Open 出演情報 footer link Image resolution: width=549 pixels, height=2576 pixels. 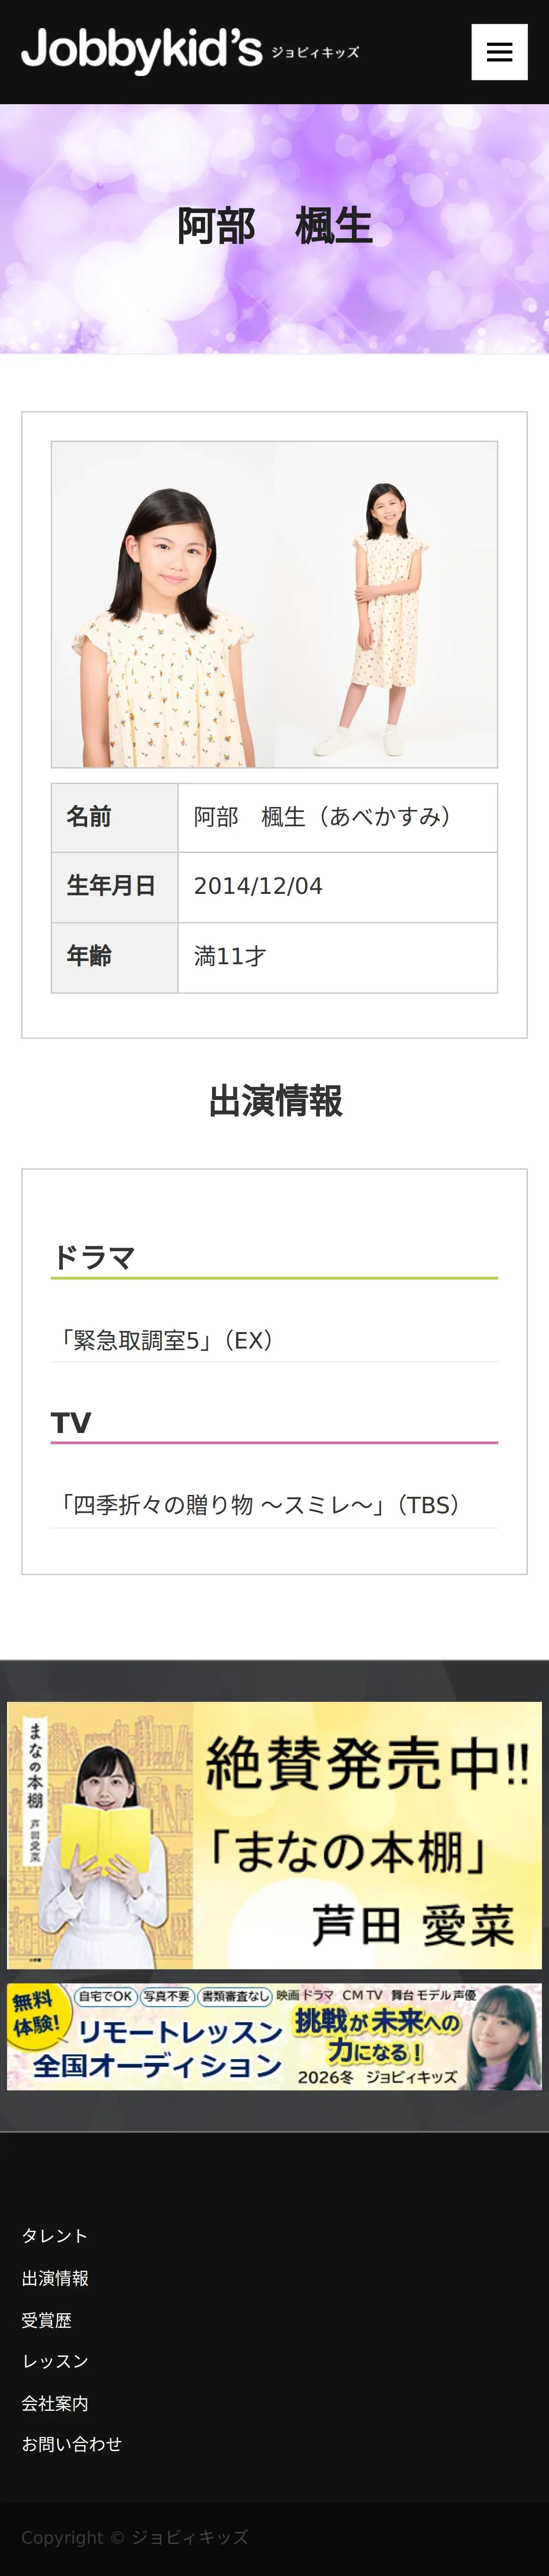point(55,2277)
